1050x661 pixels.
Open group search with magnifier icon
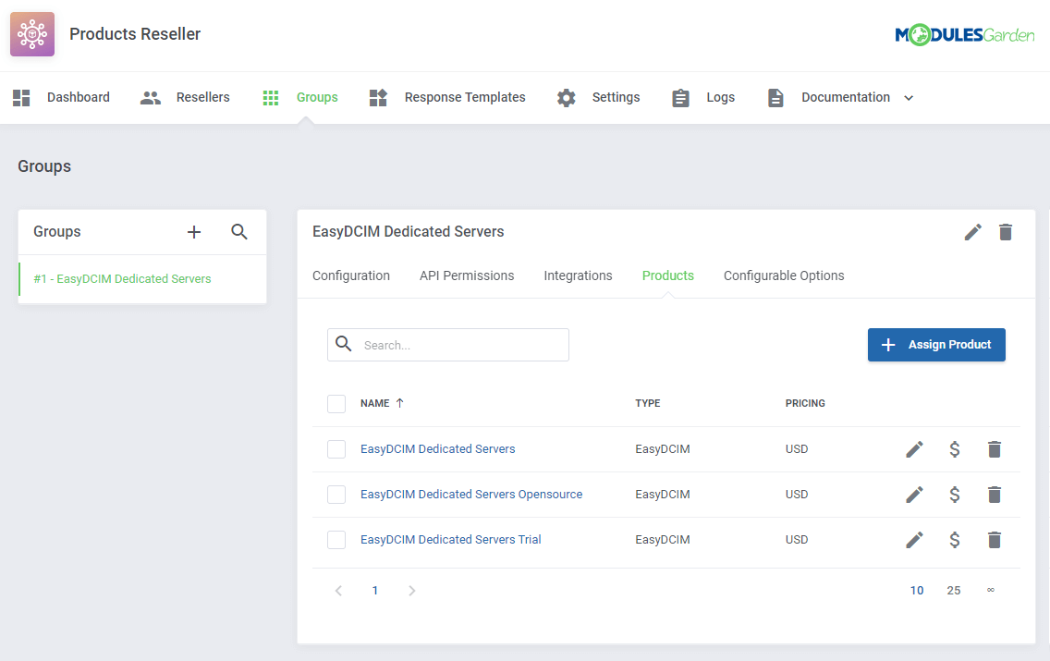pyautogui.click(x=239, y=232)
